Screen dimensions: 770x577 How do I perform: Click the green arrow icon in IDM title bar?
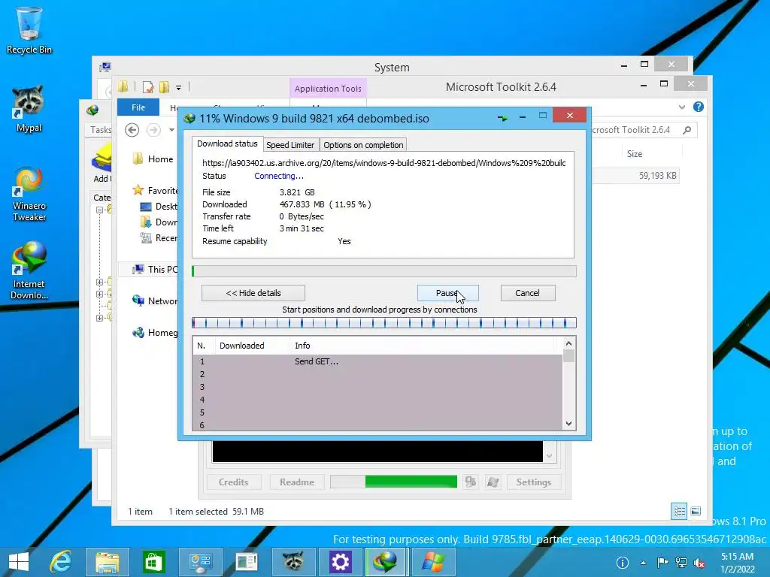pos(502,118)
